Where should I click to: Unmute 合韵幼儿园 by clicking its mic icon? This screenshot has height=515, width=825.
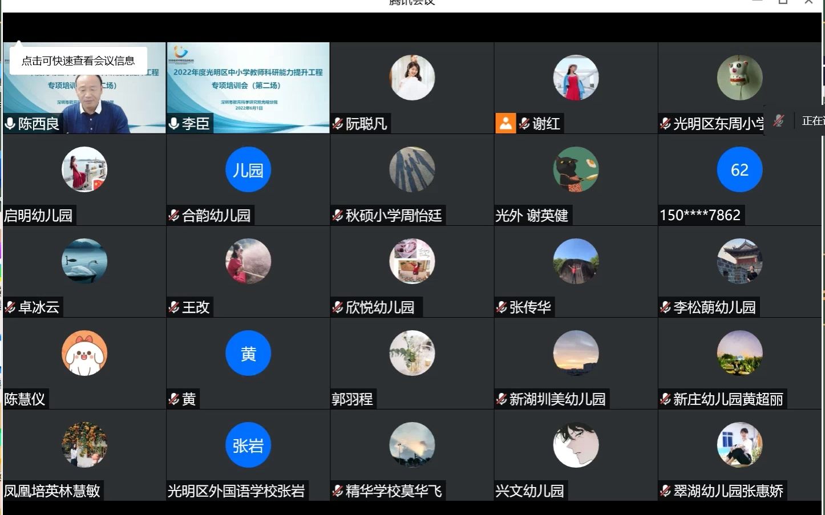coord(174,216)
